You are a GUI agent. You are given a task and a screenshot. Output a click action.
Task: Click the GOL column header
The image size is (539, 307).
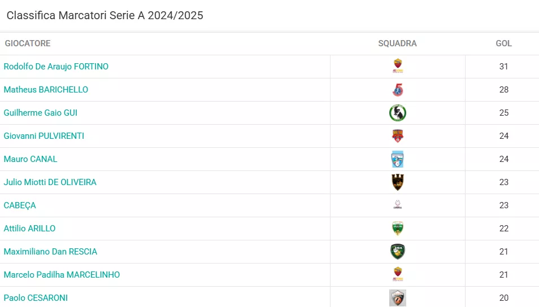coord(503,43)
